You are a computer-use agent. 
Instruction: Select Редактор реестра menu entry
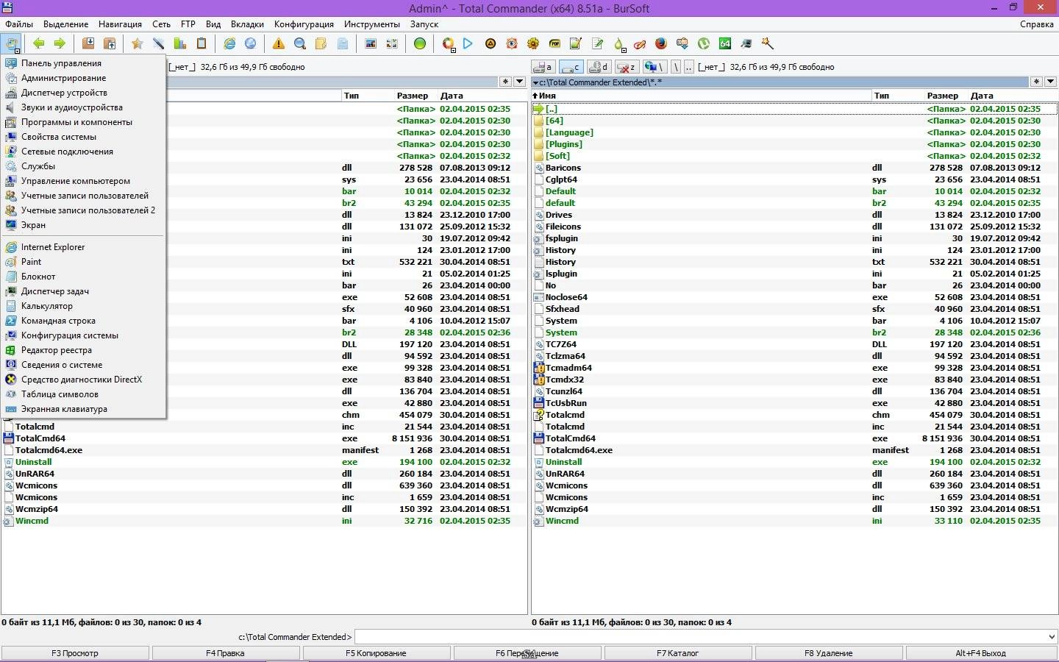[84, 350]
